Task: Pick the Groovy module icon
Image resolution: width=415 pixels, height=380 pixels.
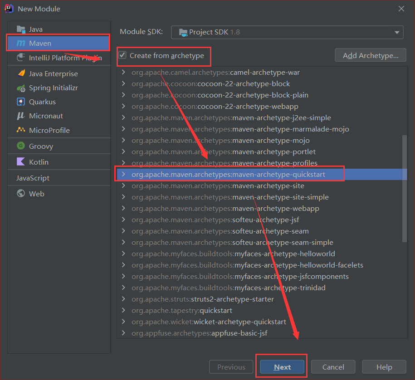Action: (x=21, y=146)
